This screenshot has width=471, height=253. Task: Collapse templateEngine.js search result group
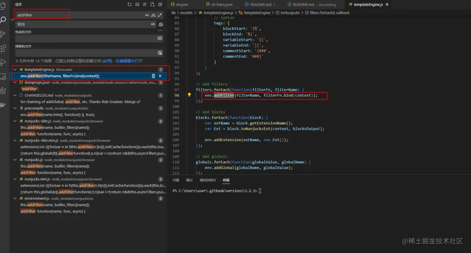(x=15, y=70)
